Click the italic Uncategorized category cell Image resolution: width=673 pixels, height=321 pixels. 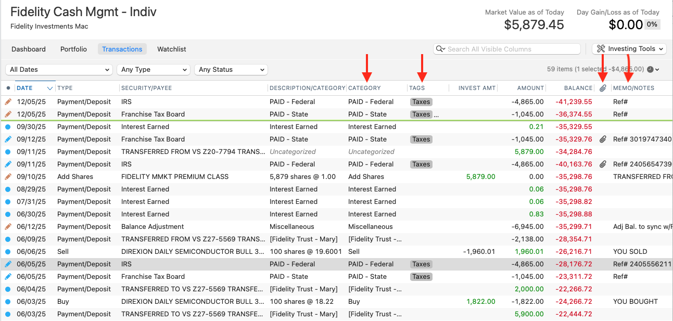tap(371, 152)
